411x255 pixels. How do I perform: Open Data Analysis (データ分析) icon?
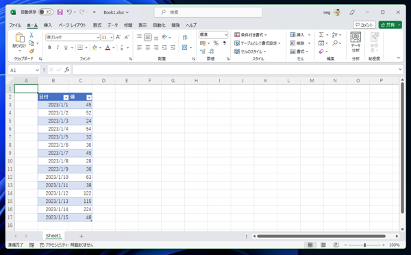tap(356, 37)
